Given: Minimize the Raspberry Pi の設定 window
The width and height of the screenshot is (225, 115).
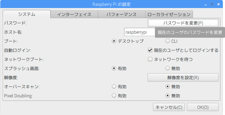Looking at the screenshot, I should click(x=206, y=5).
